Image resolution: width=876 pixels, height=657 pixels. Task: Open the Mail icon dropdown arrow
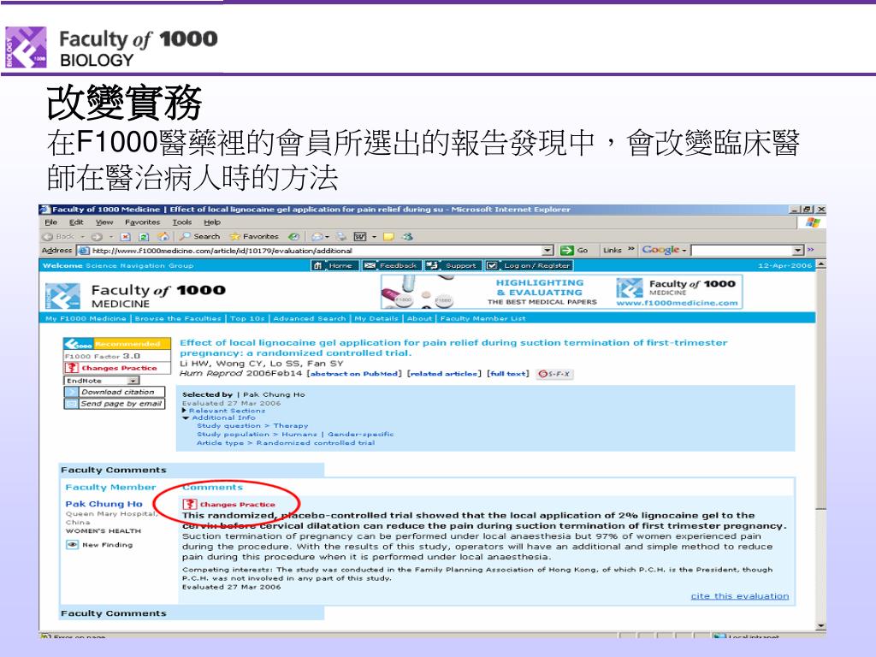(327, 237)
